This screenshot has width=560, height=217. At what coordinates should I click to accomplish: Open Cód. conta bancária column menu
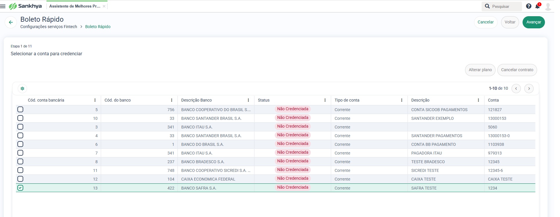click(95, 100)
